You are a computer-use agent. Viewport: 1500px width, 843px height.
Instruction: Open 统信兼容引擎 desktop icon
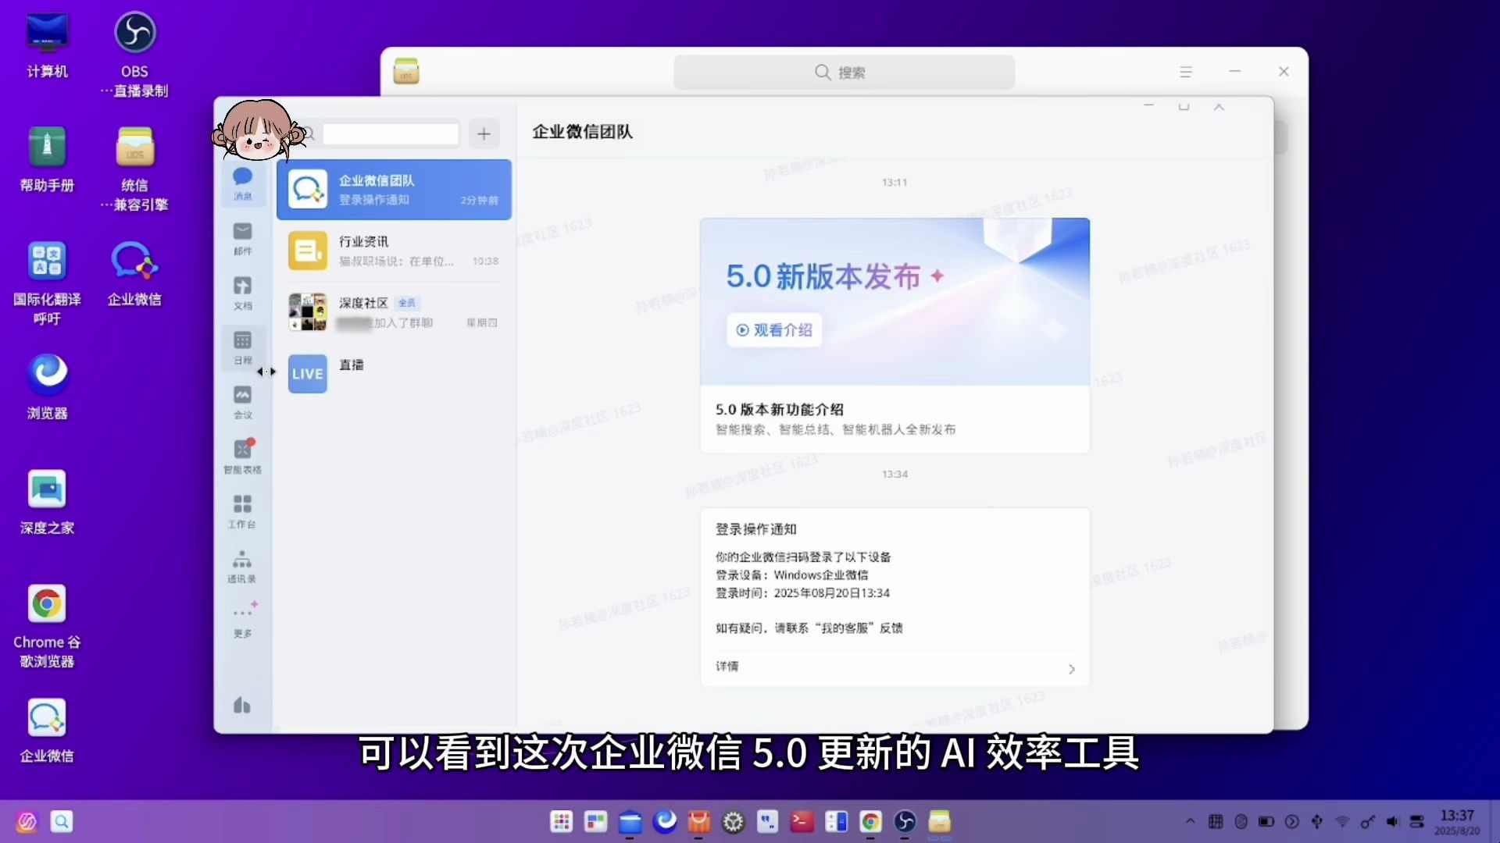click(x=134, y=169)
